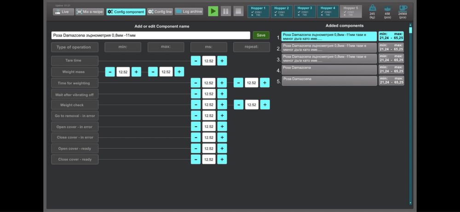Click the Type of operation header
460x212 pixels.
coord(75,47)
